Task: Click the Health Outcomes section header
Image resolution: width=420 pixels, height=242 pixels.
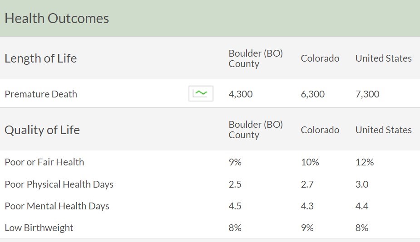Action: click(x=57, y=19)
